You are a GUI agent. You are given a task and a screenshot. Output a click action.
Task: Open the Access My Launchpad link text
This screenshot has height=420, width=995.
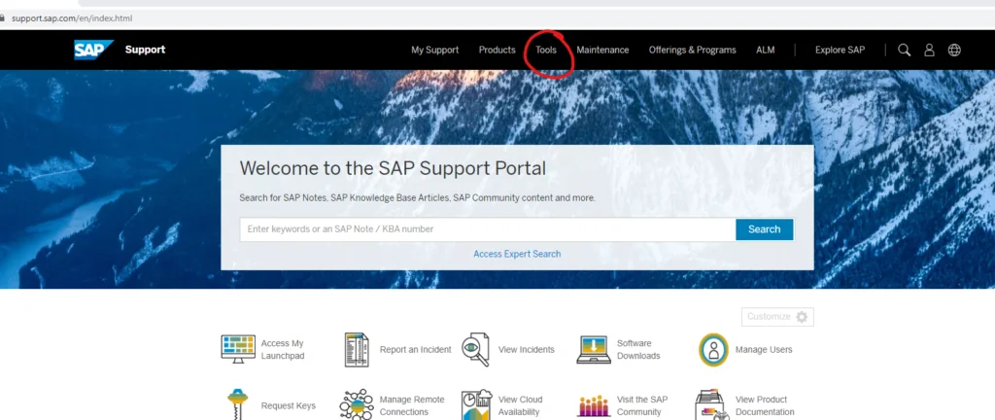[x=283, y=350]
